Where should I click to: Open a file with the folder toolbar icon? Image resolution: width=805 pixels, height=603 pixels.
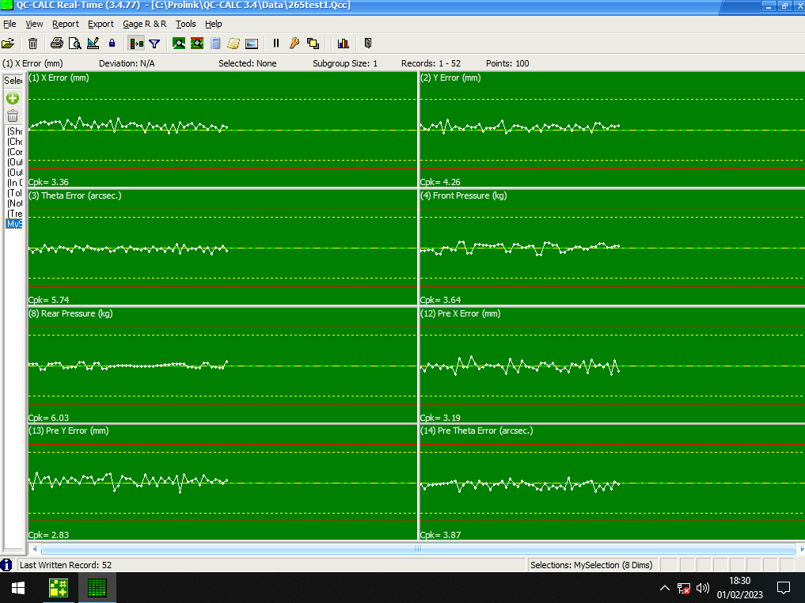[8, 44]
